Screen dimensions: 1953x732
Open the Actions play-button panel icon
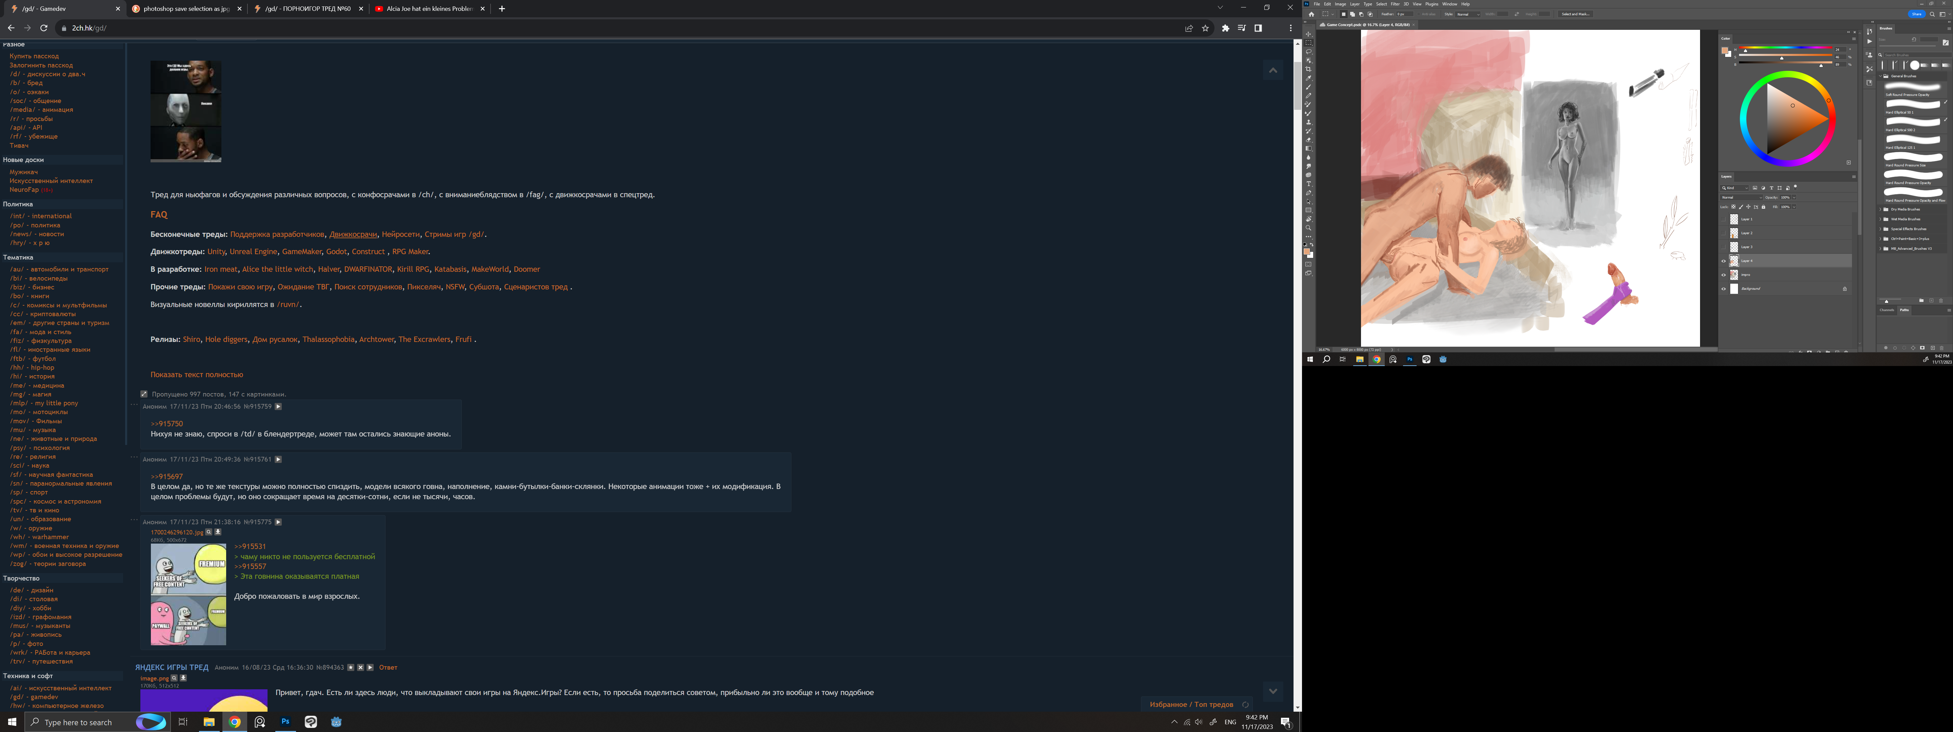[1870, 42]
